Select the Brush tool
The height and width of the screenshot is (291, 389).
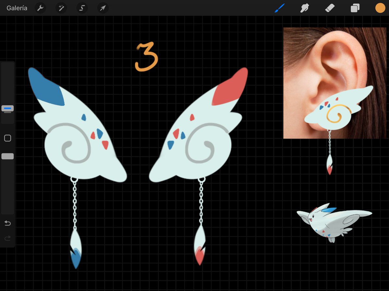[x=279, y=8]
